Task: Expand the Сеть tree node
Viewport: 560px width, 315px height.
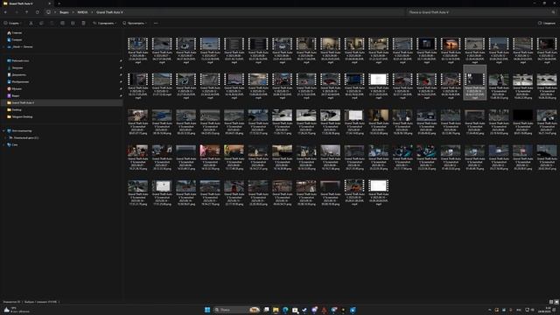Action: pyautogui.click(x=3, y=144)
